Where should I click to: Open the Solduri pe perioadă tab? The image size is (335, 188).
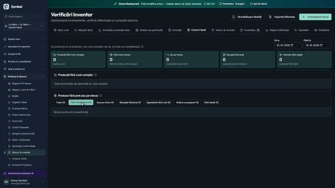tap(149, 30)
